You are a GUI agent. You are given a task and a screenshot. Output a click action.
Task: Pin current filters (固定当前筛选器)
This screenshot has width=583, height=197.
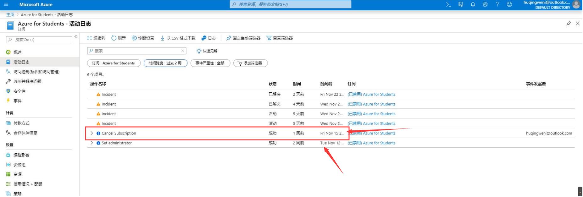(243, 38)
